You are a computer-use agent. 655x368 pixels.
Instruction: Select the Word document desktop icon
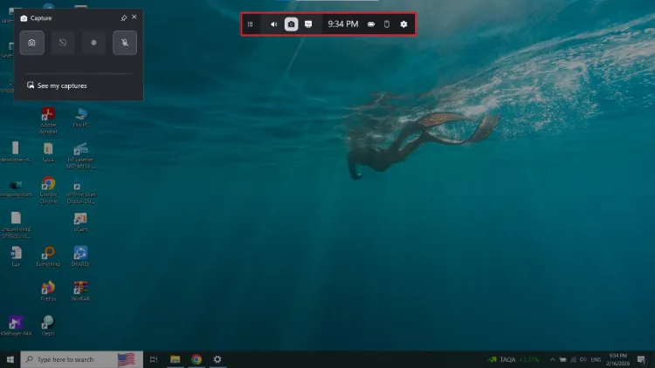(x=16, y=256)
